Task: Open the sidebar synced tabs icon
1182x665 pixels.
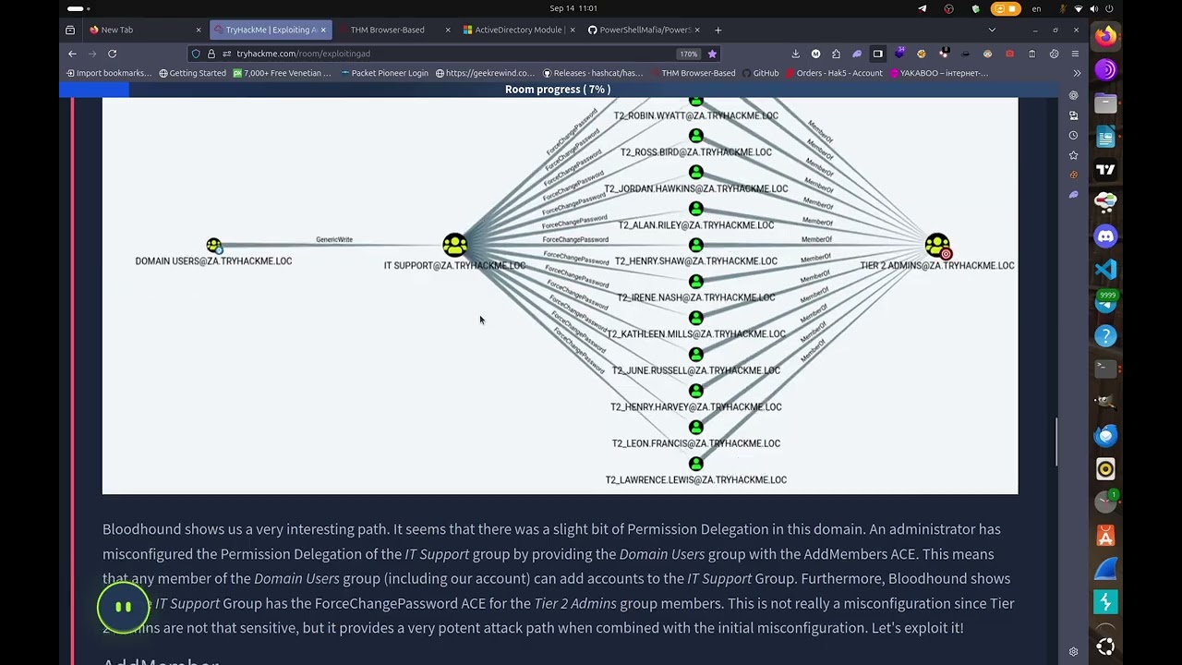Action: coord(1073,115)
